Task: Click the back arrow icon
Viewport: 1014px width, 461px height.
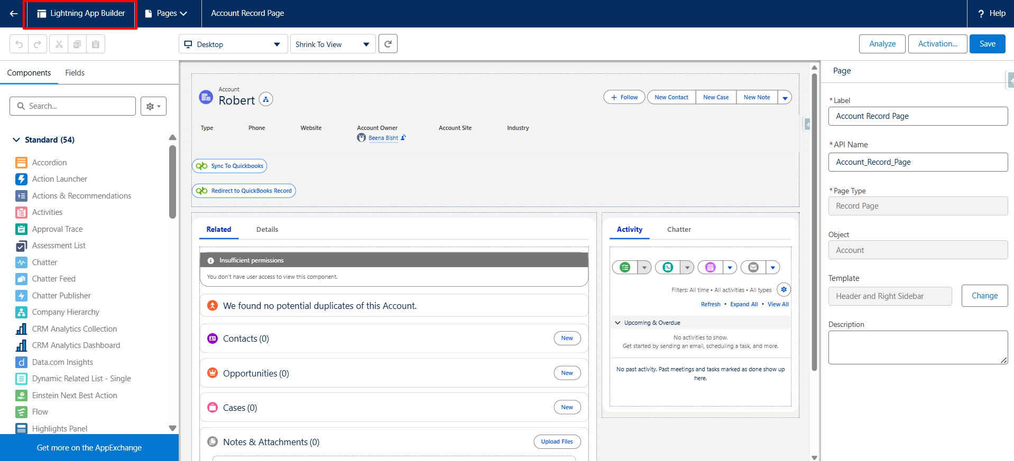Action: pos(14,13)
